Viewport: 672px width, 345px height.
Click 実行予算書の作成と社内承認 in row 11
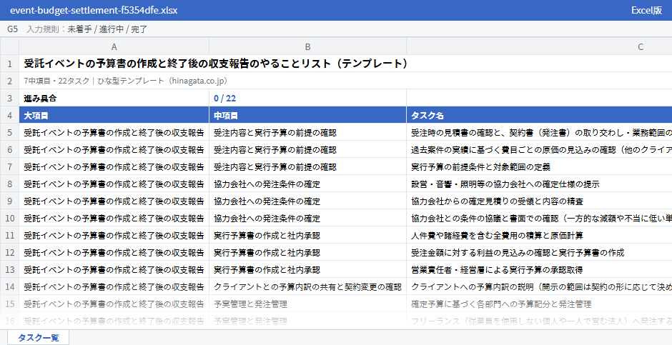point(307,235)
